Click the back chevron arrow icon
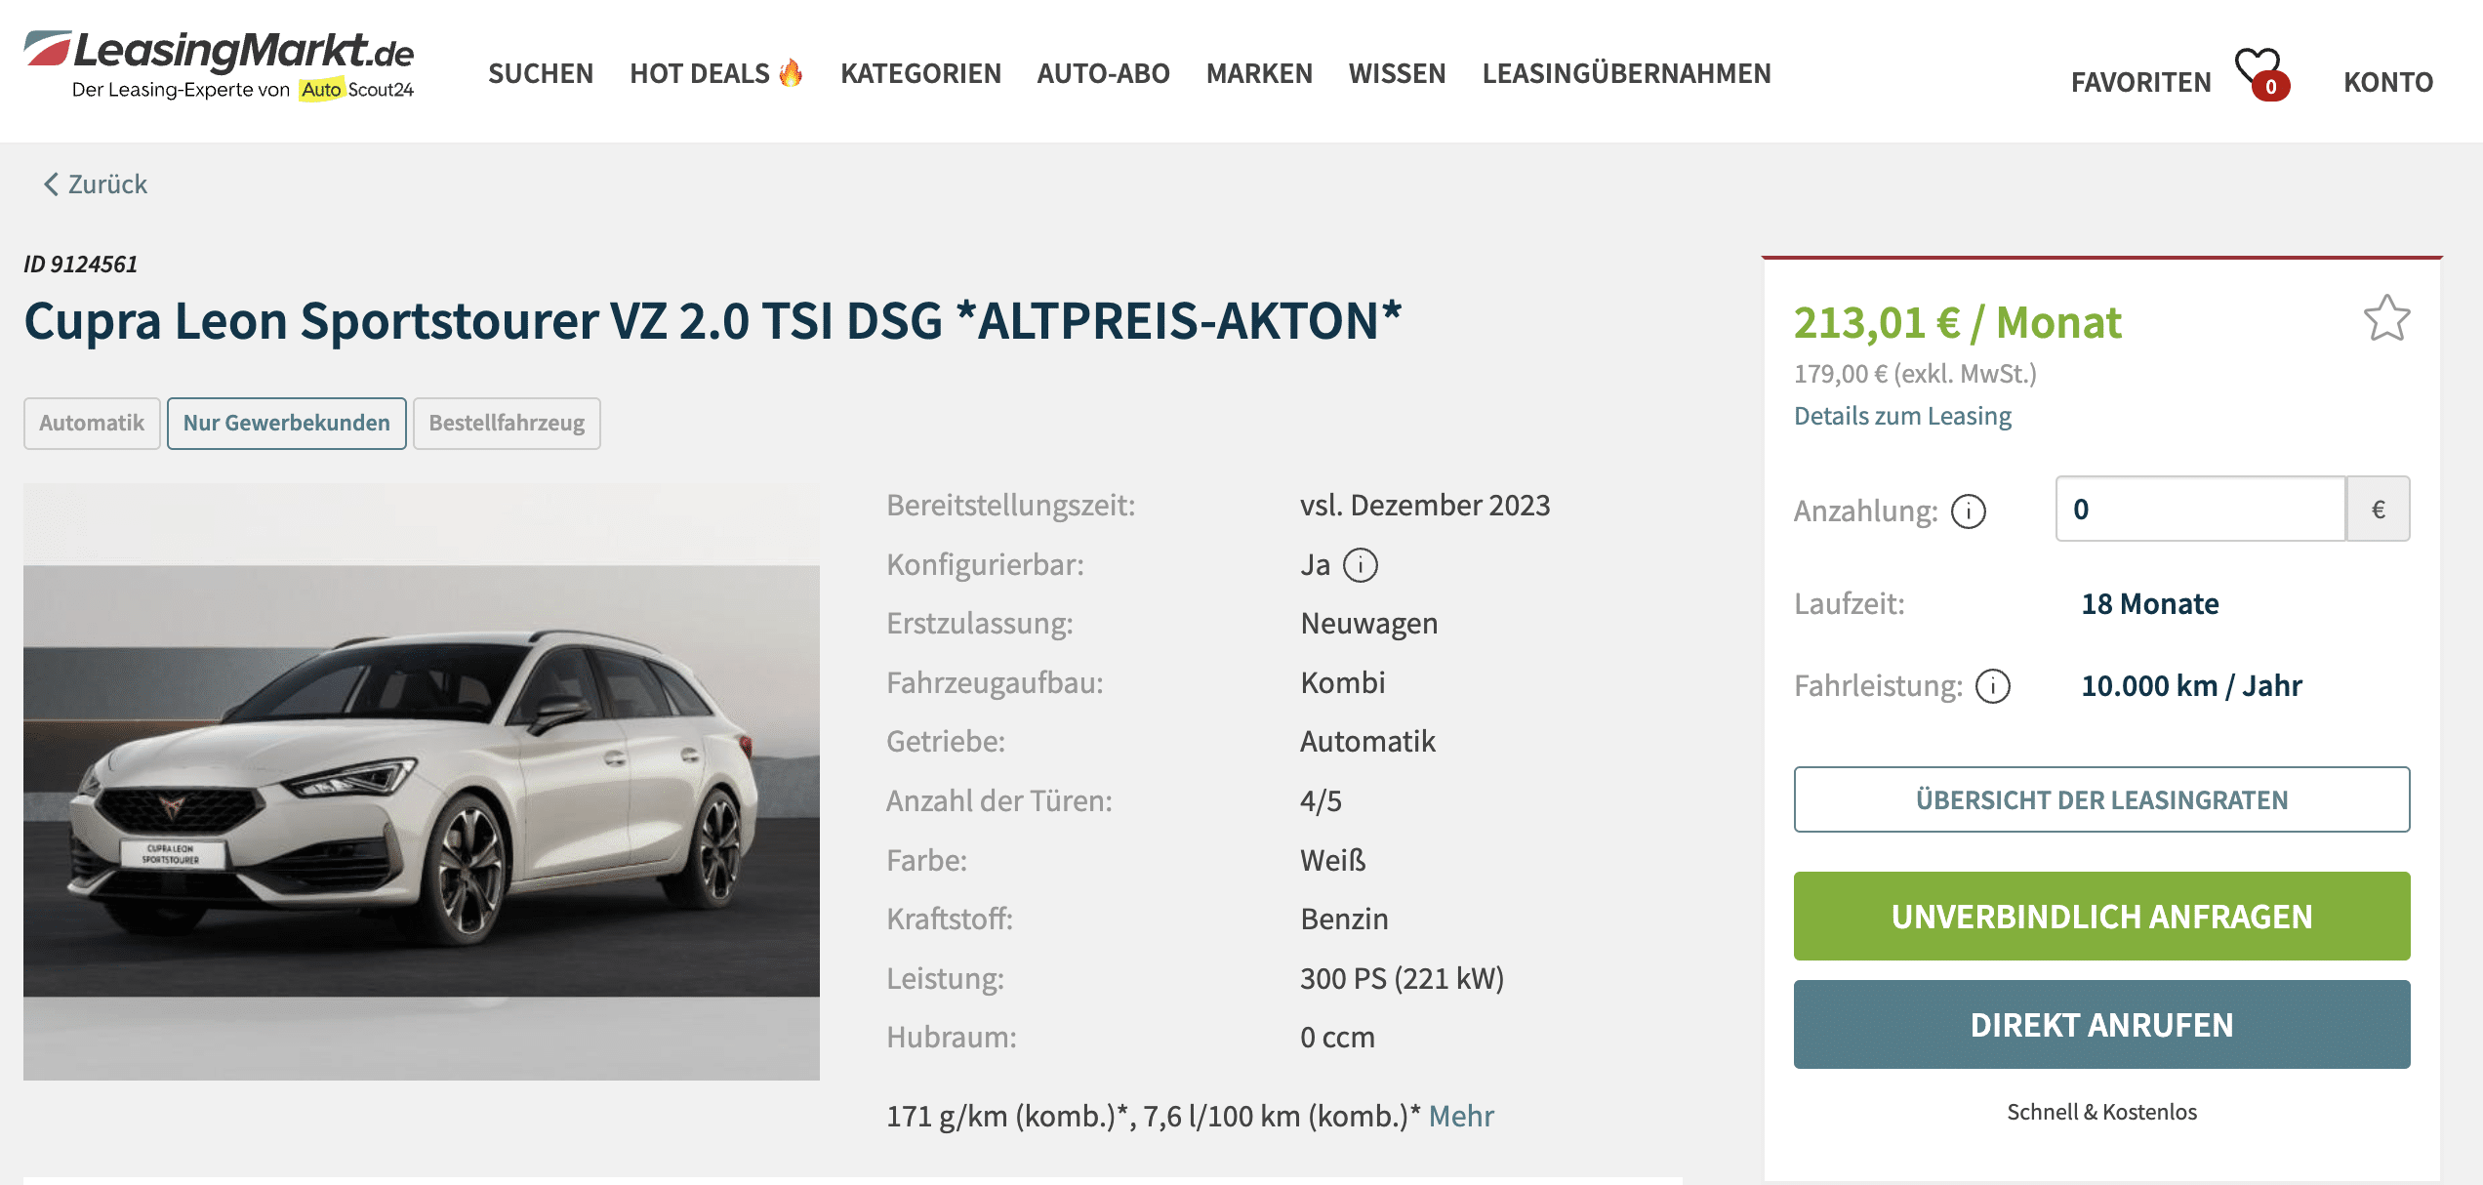 [51, 184]
